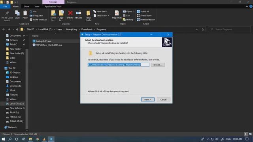253x142 pixels.
Task: Go back with navigation arrow
Action: (4, 30)
